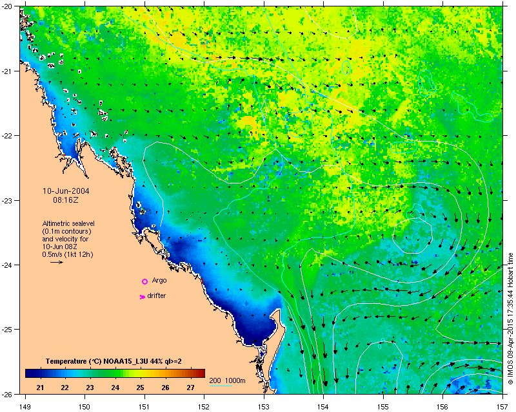The width and height of the screenshot is (516, 412).
Task: Click the magenta drifter marker symbol
Action: click(142, 297)
